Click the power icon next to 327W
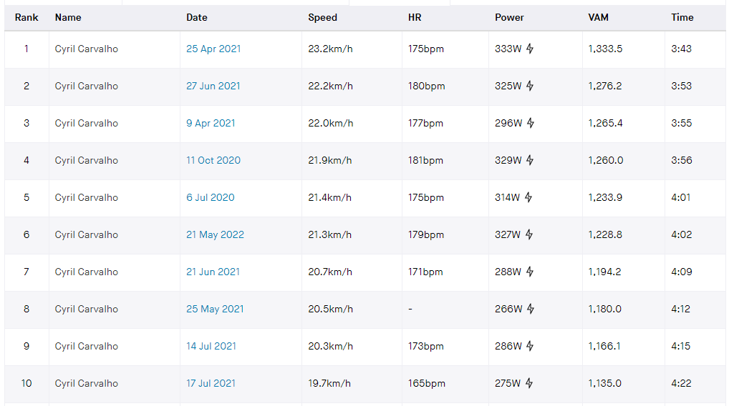 pyautogui.click(x=529, y=234)
